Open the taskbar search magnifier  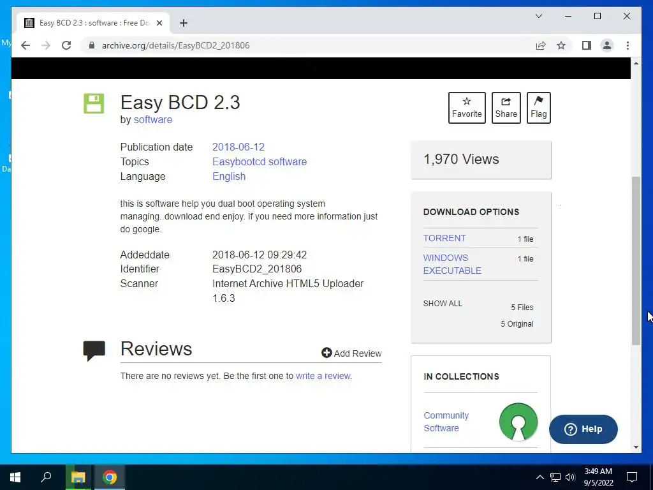tap(46, 477)
